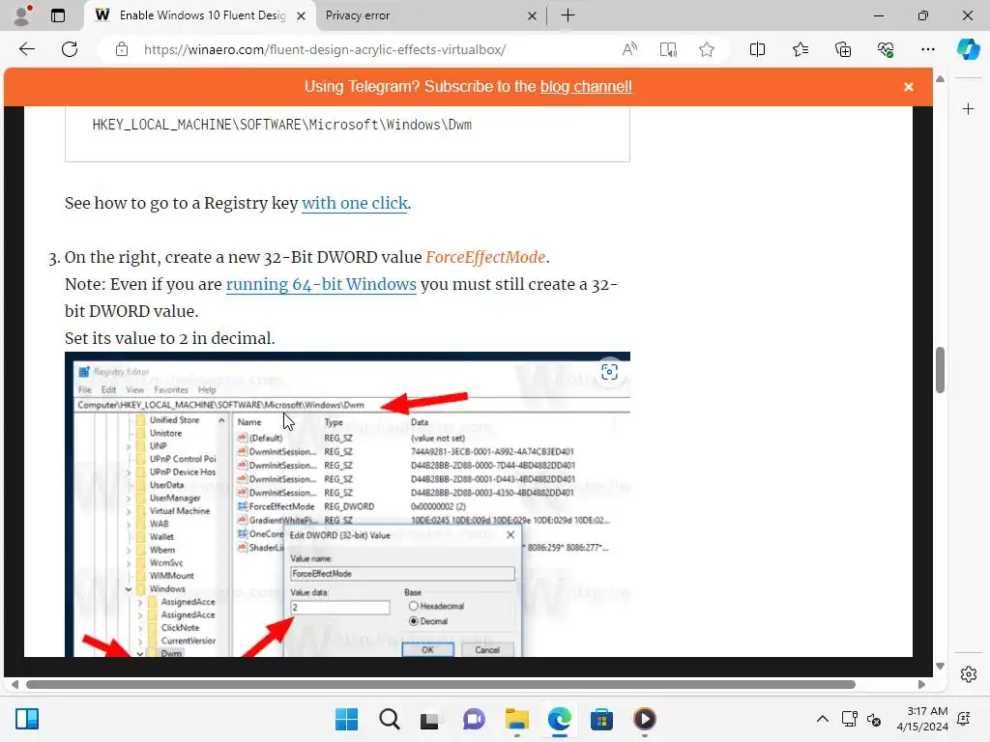Activate Read aloud icon in address bar
This screenshot has height=742, width=990.
629,49
